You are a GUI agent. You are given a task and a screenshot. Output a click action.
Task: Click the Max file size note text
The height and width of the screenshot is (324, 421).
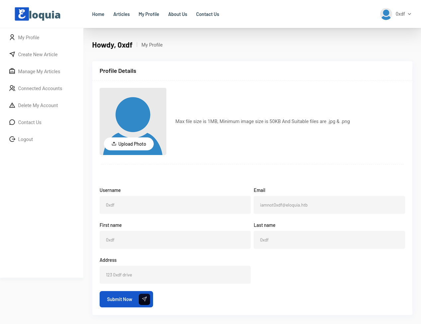tap(263, 121)
